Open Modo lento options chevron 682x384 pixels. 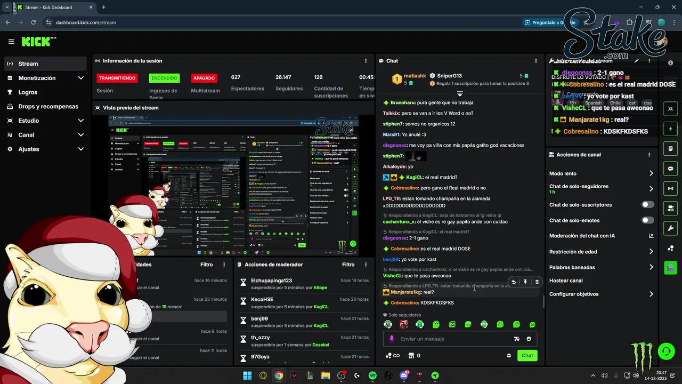click(651, 173)
